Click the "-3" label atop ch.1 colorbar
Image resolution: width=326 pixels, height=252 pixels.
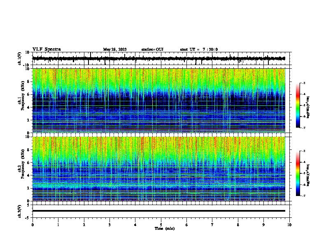(x=303, y=83)
